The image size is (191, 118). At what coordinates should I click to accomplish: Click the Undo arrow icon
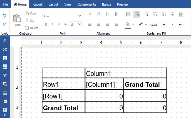5,16
